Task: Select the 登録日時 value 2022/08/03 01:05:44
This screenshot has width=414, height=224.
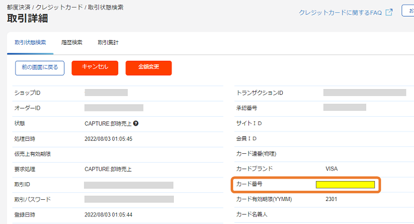Action: [x=108, y=215]
